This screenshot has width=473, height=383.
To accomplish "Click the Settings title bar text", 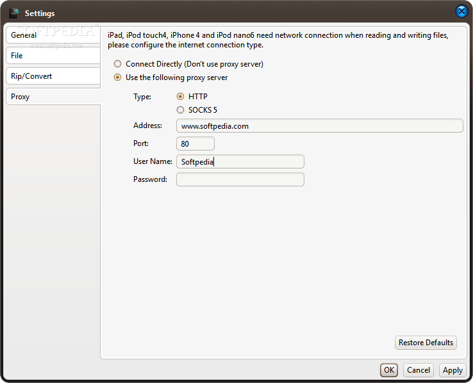I will 40,13.
